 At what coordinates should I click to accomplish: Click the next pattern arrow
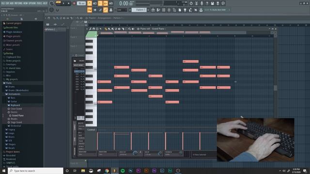(148, 10)
